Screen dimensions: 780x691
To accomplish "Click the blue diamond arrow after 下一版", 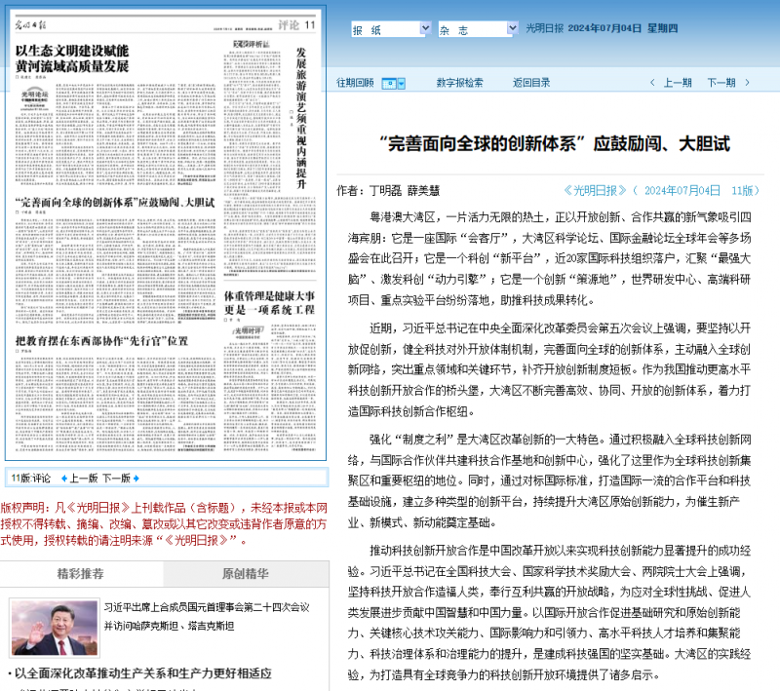I will pos(136,479).
